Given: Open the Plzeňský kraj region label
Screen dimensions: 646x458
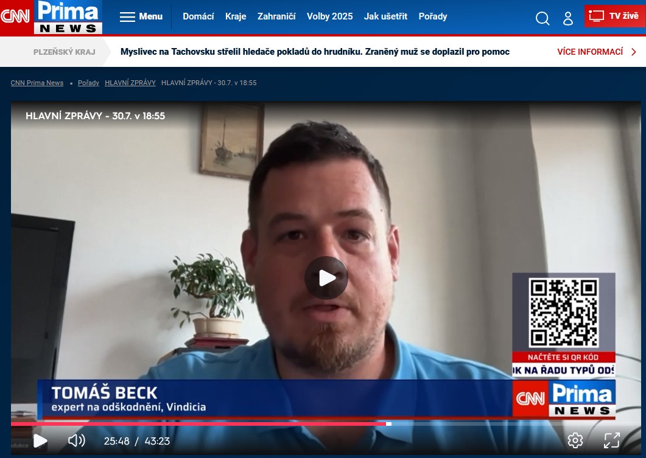Looking at the screenshot, I should coord(65,52).
